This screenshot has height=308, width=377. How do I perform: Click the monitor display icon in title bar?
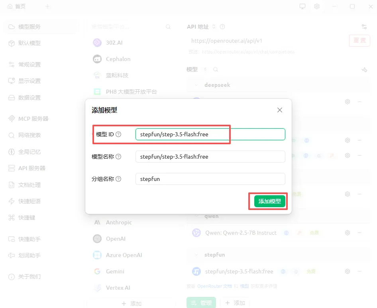[x=302, y=6]
